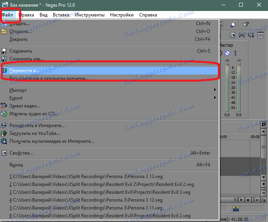Click the Получить мультимедиа globe icon

(4, 141)
